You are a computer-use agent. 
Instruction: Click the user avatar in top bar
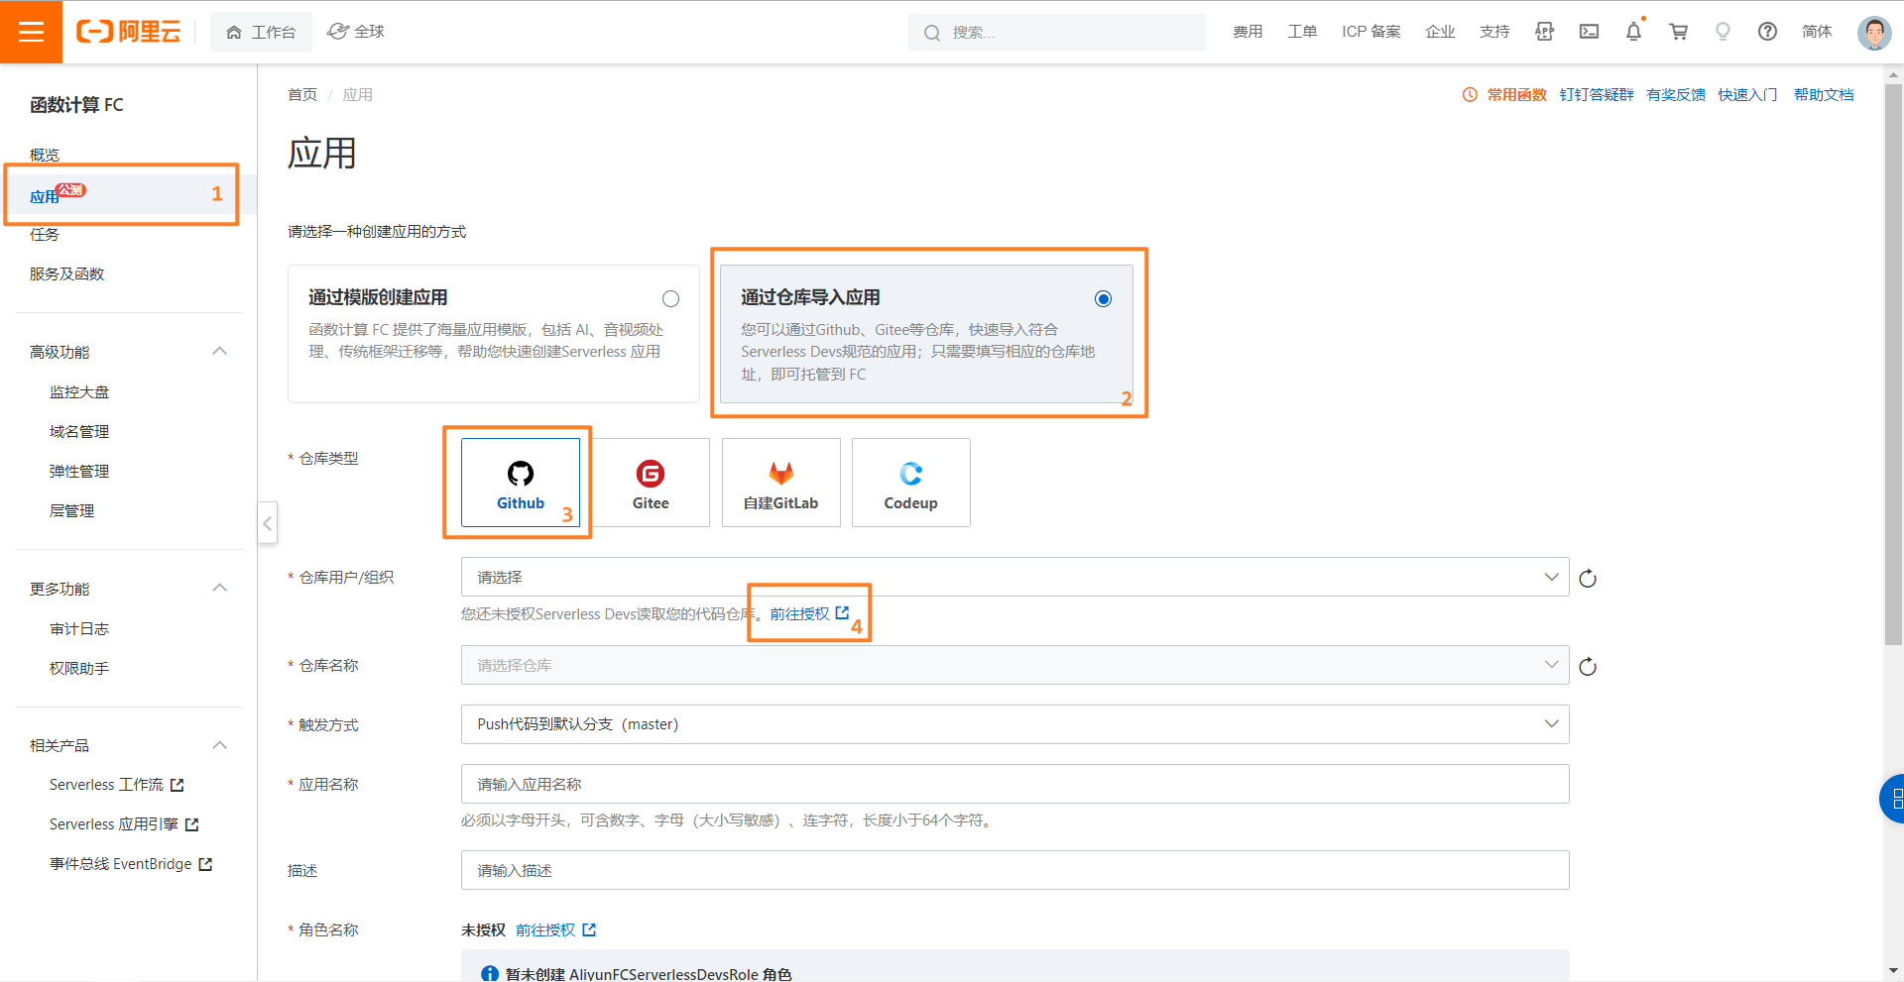(x=1873, y=32)
